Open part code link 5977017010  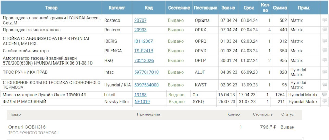[146, 72]
